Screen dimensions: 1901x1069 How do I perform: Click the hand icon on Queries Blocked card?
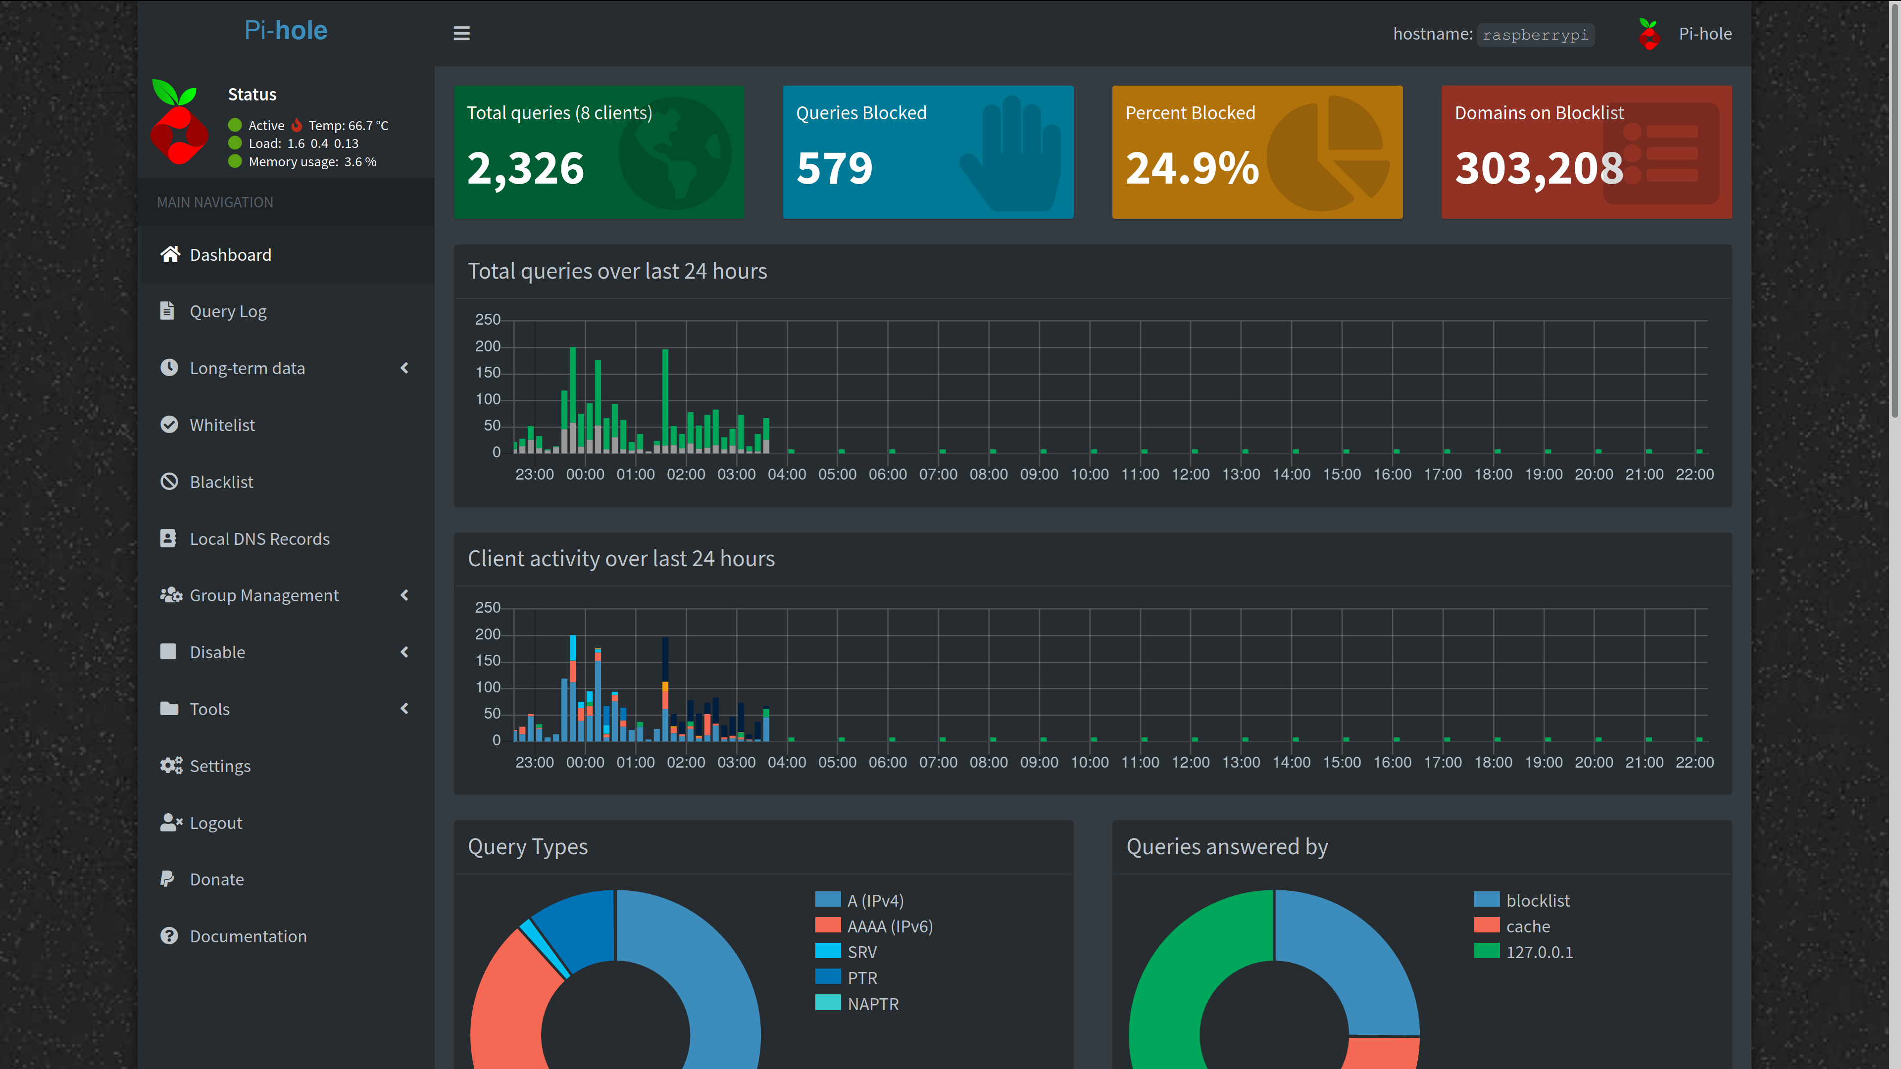click(1010, 153)
